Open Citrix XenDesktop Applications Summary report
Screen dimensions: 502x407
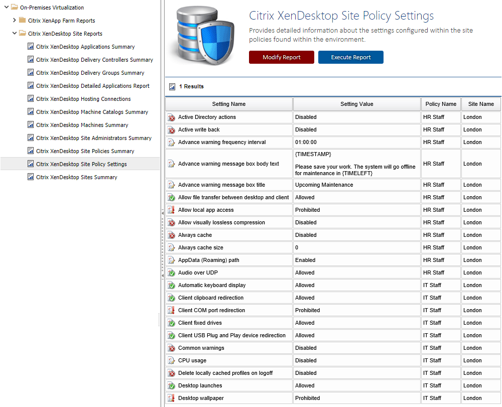point(85,47)
